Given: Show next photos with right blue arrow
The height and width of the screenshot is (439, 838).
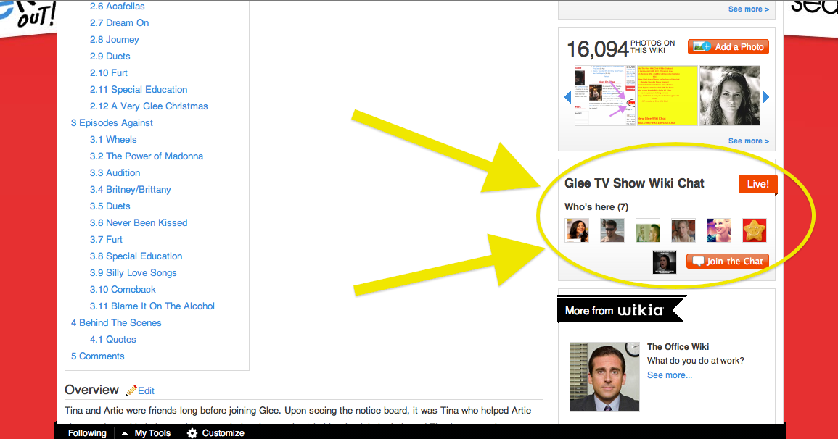Looking at the screenshot, I should tap(765, 96).
